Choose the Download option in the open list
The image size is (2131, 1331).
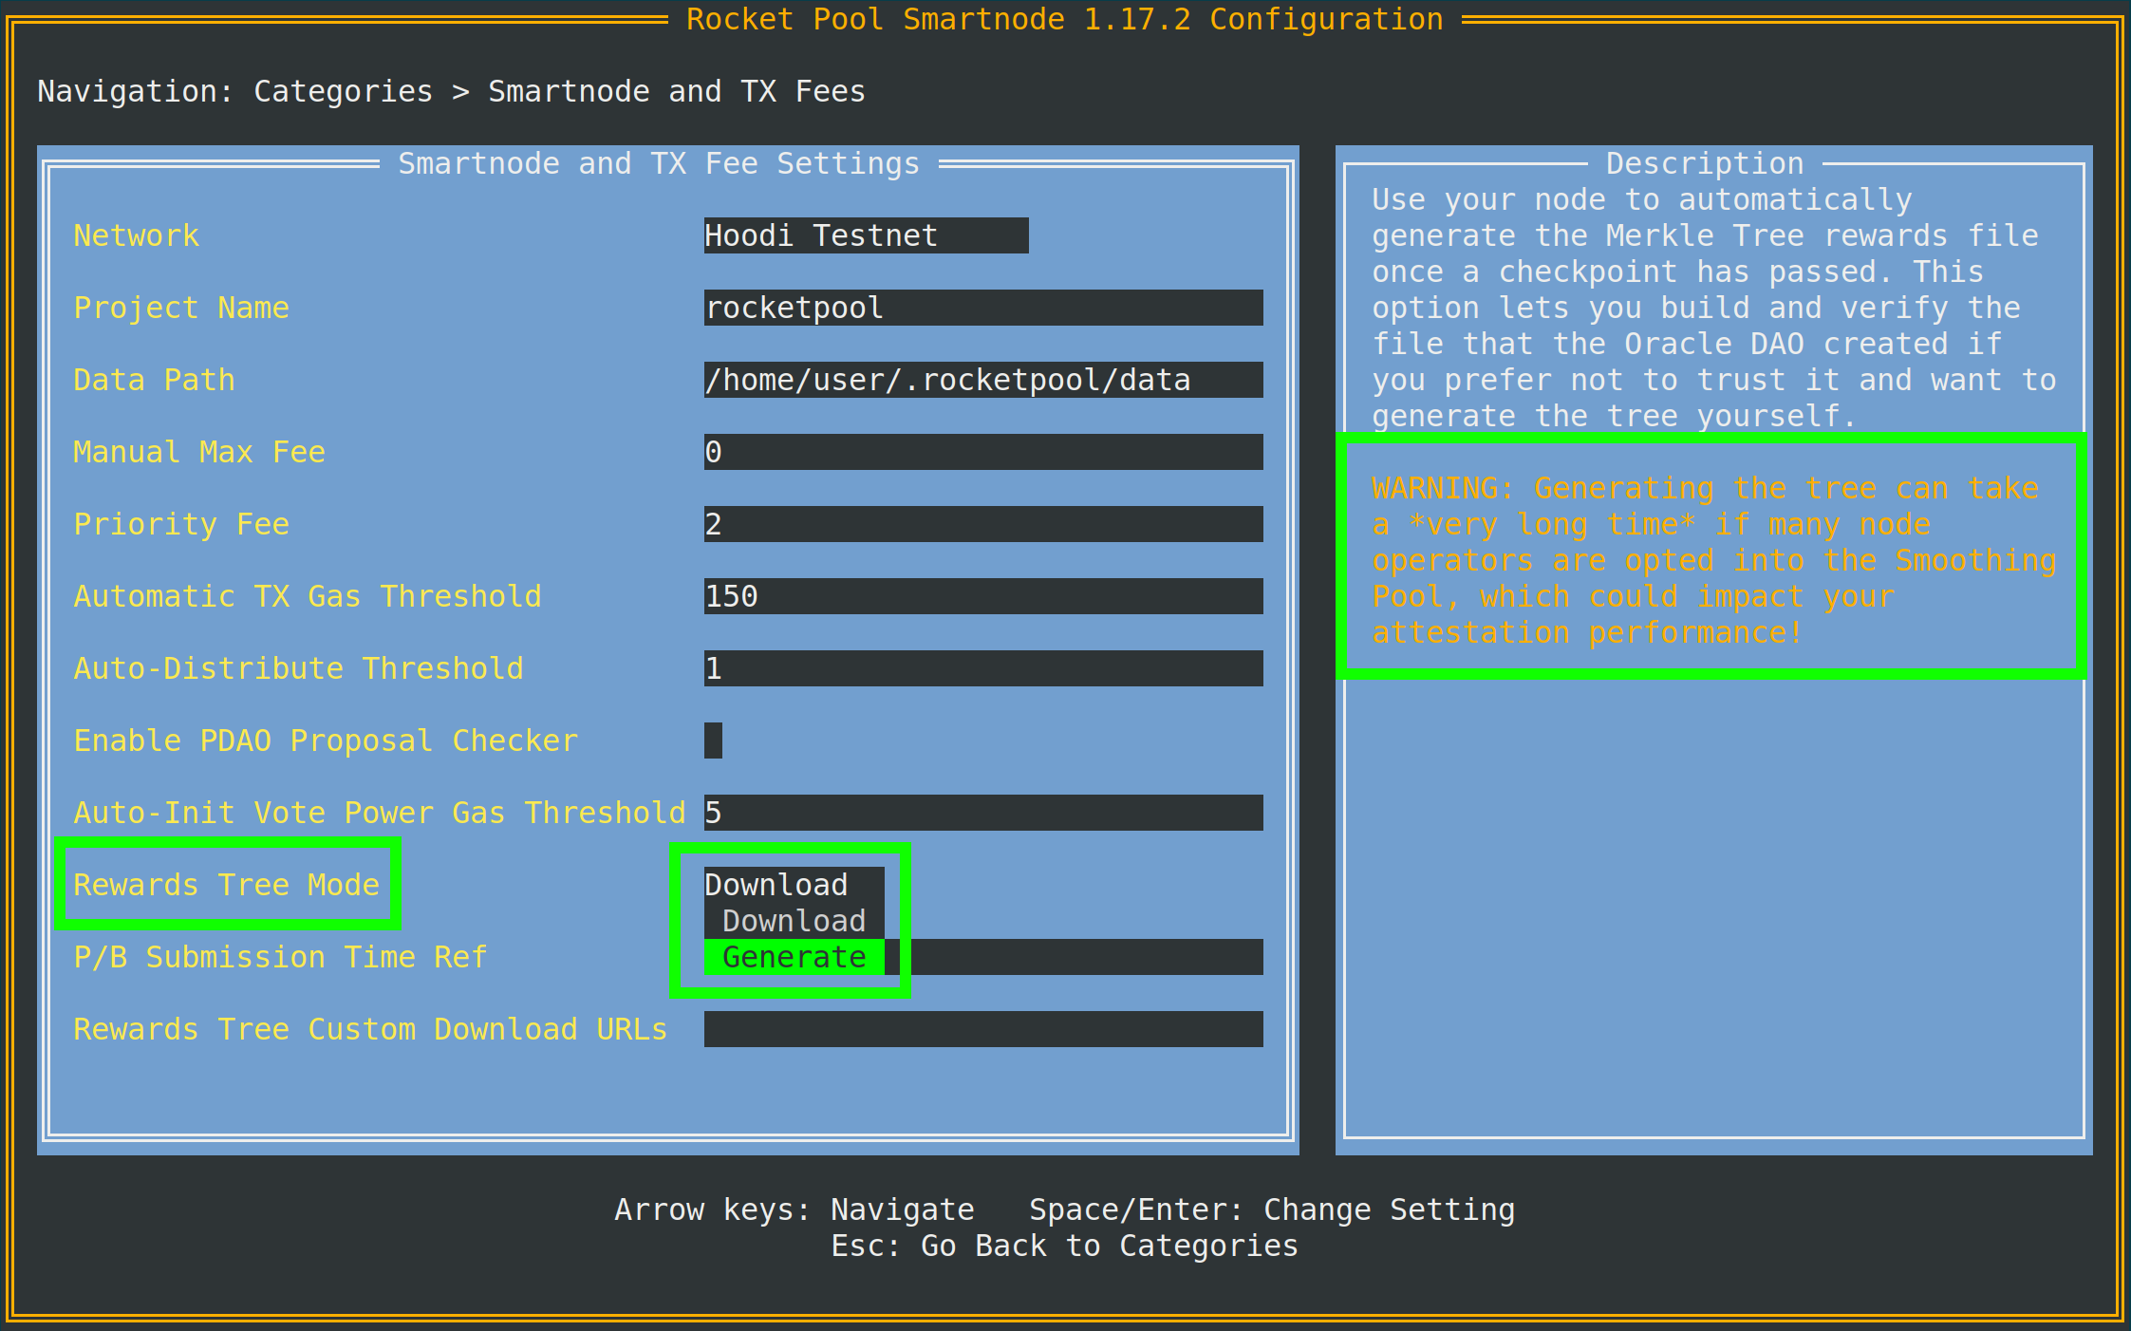(x=794, y=921)
